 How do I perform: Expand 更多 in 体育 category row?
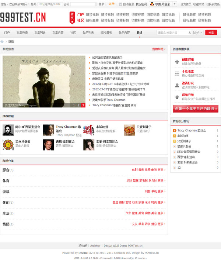[161, 180]
